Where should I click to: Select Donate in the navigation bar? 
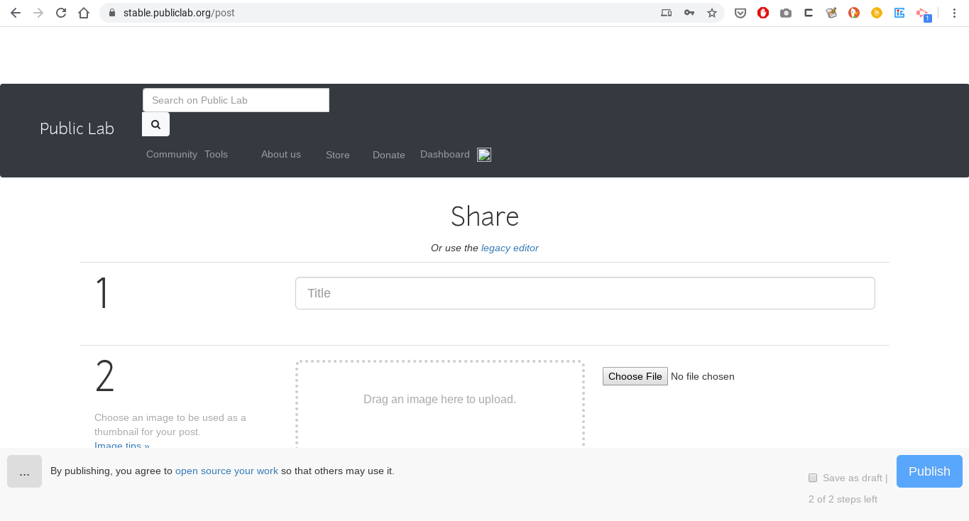388,154
